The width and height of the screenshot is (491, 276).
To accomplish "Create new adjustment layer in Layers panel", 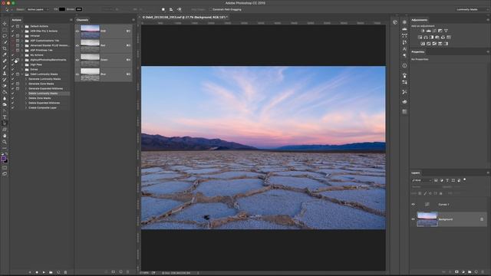I will (x=463, y=272).
